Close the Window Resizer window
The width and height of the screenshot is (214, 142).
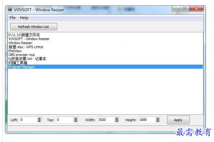196,9
